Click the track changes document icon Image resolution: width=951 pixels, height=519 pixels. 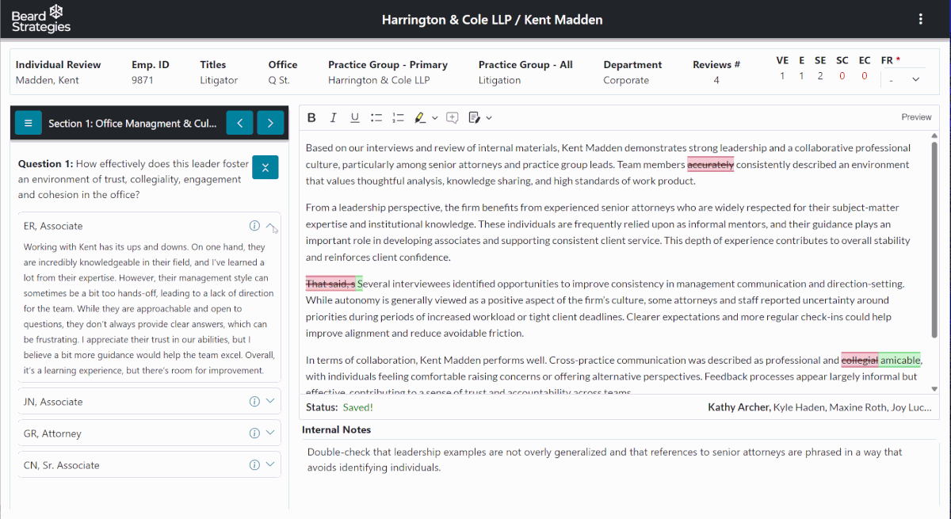point(474,117)
